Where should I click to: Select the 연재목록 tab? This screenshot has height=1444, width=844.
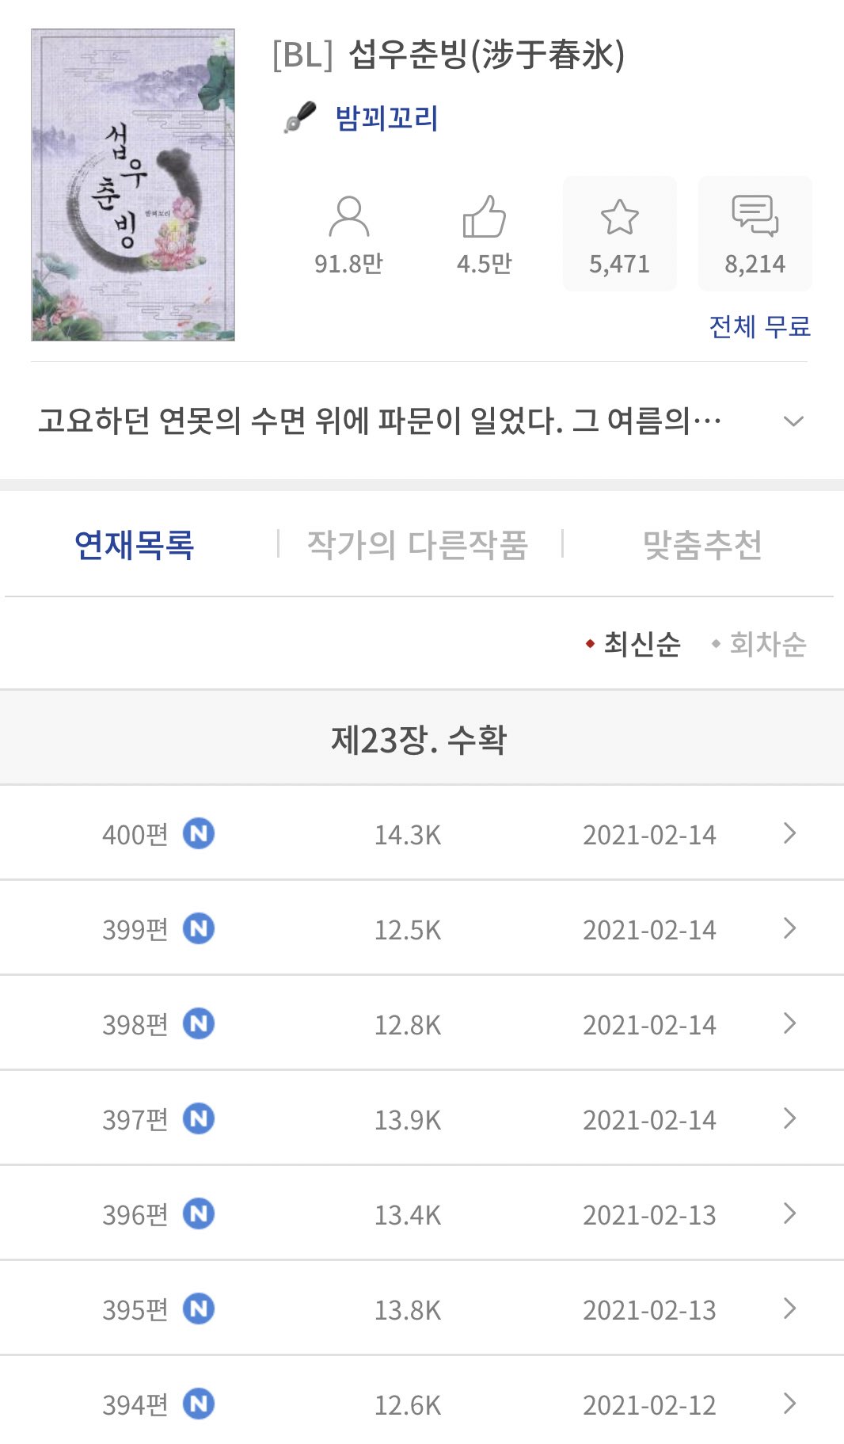135,544
